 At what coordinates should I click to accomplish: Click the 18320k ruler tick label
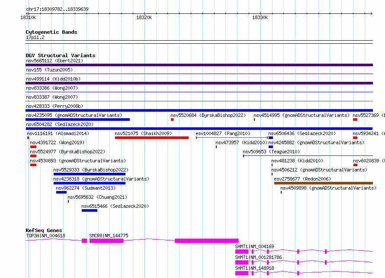pos(144,17)
